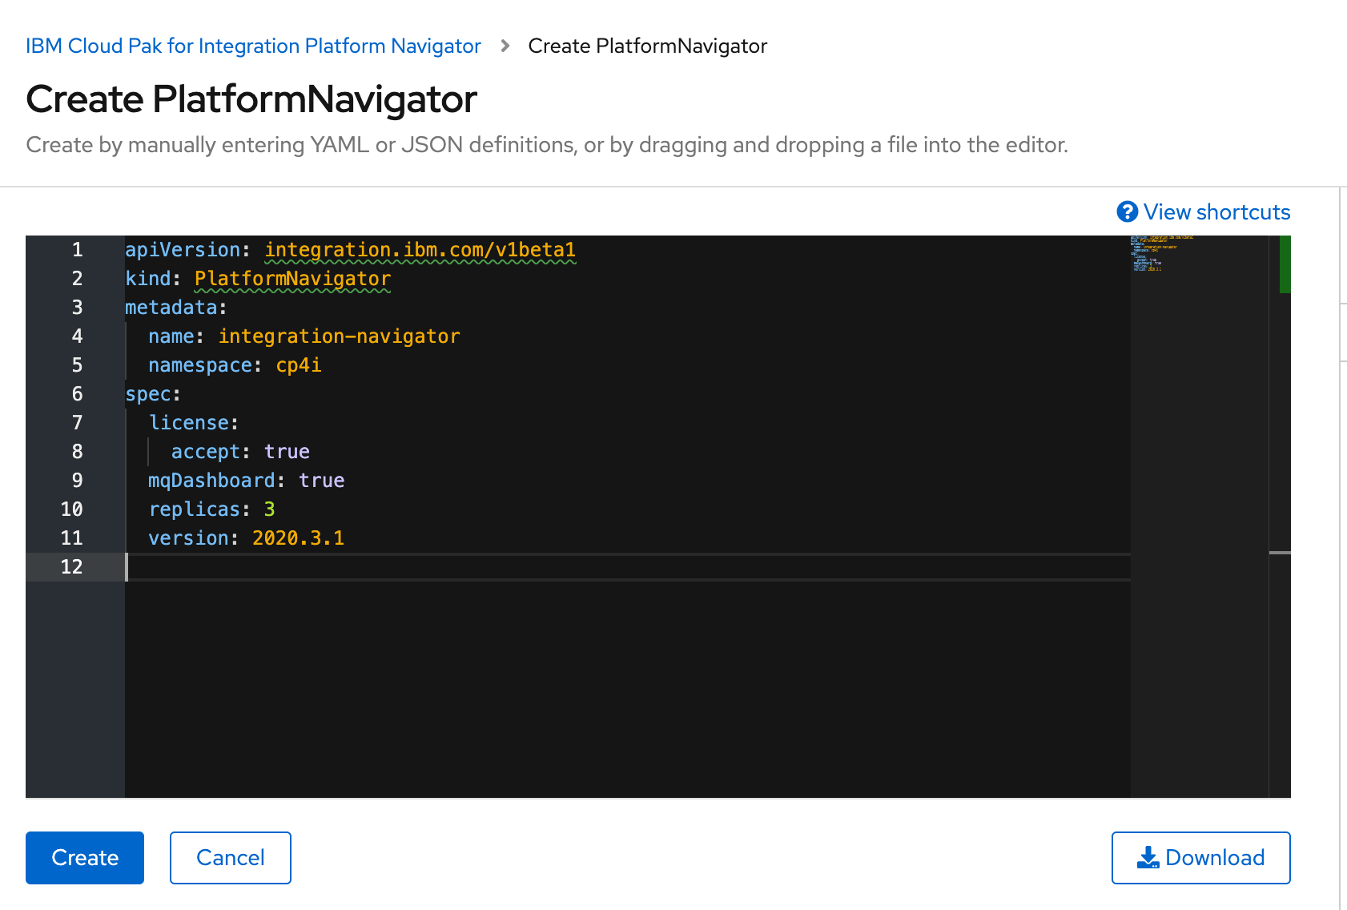The height and width of the screenshot is (910, 1347).
Task: Click the download arrow icon on Download button
Action: [x=1148, y=857]
